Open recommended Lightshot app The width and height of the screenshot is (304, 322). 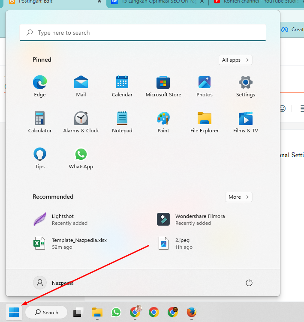60,219
